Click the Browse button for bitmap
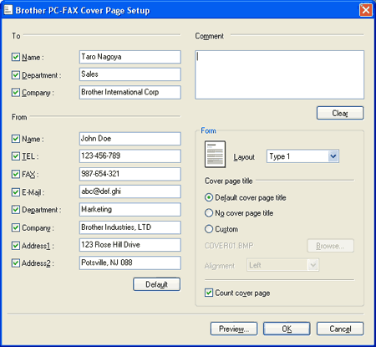The width and height of the screenshot is (376, 347). pos(330,246)
